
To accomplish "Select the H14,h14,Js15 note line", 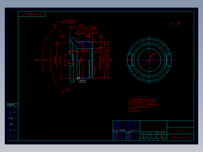I will 143,107.
